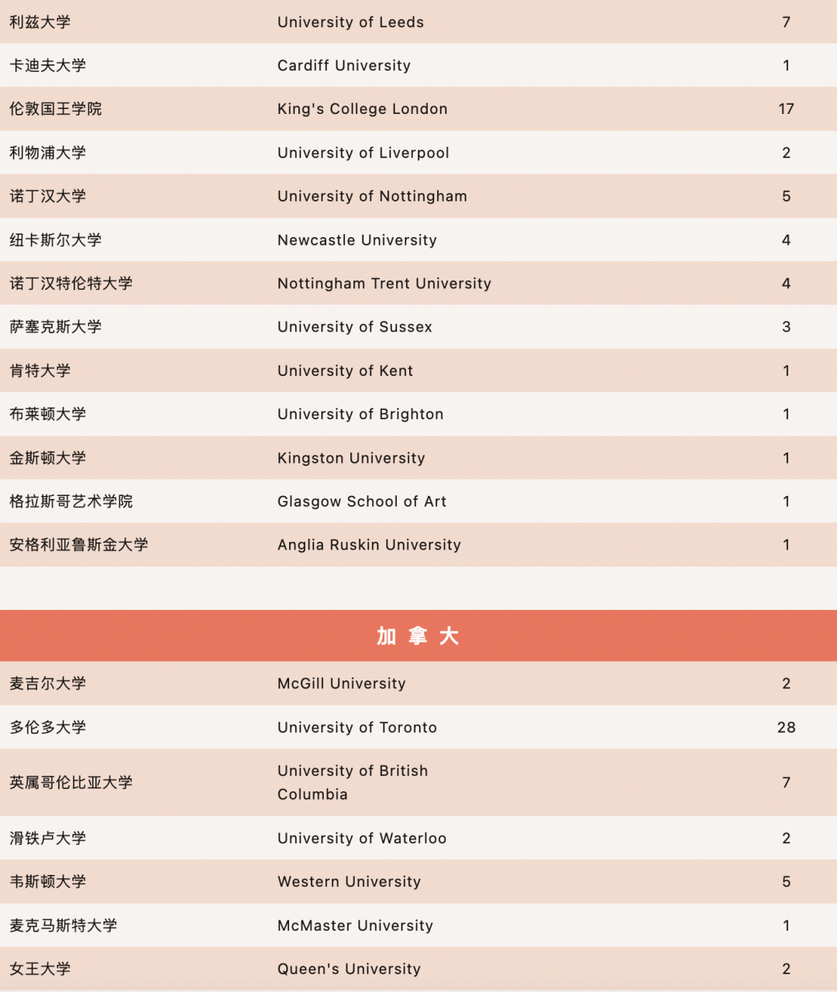Click "King's College London" cell
This screenshot has height=992, width=837.
363,108
